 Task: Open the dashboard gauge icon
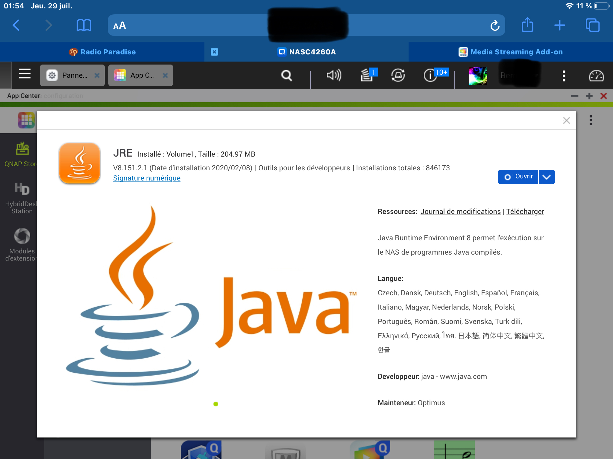click(596, 76)
